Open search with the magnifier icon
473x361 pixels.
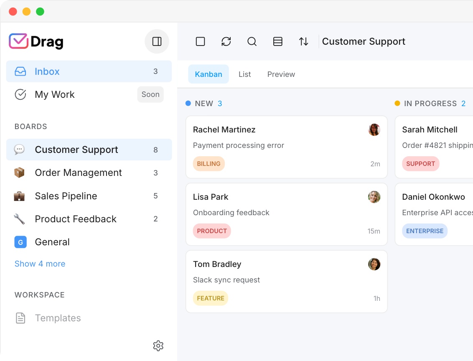click(252, 41)
